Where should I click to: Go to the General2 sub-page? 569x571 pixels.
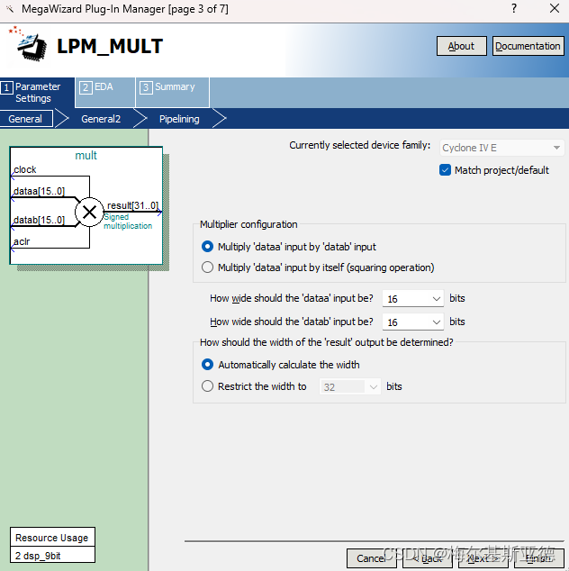[x=101, y=119]
